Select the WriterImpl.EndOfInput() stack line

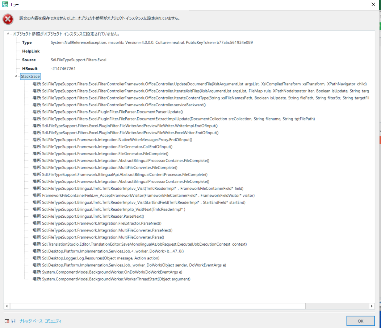click(125, 126)
